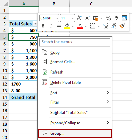Open fill color dropdown arrow
This screenshot has width=132, height=140.
click(73, 26)
